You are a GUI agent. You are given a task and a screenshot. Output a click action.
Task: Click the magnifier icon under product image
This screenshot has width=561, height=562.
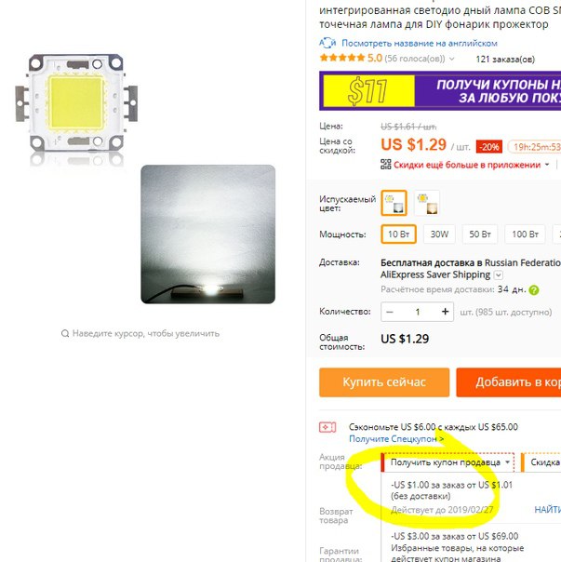pyautogui.click(x=65, y=334)
